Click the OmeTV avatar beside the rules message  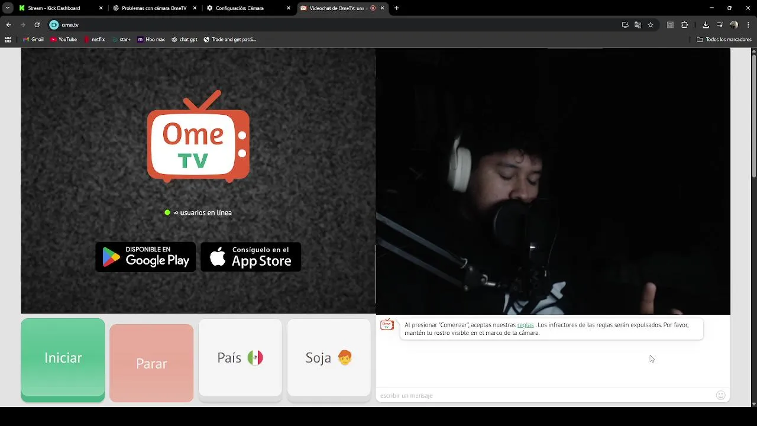[x=387, y=325]
